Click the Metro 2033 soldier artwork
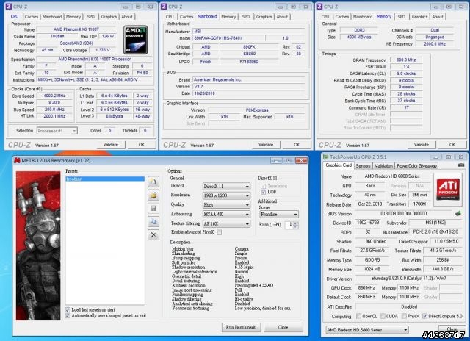Image resolution: width=470 pixels, height=341 pixels. tap(38, 245)
